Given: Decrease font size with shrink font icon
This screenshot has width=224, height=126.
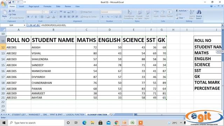Looking at the screenshot, I should coord(55,12).
